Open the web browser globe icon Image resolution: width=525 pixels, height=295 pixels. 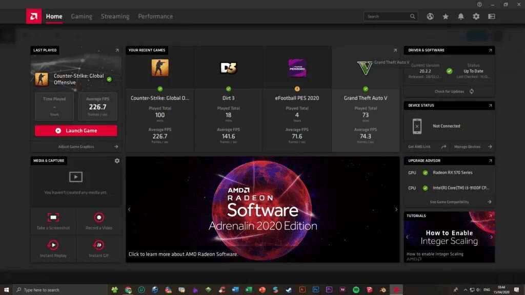coord(430,16)
